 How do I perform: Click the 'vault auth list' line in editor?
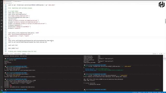point(13,45)
